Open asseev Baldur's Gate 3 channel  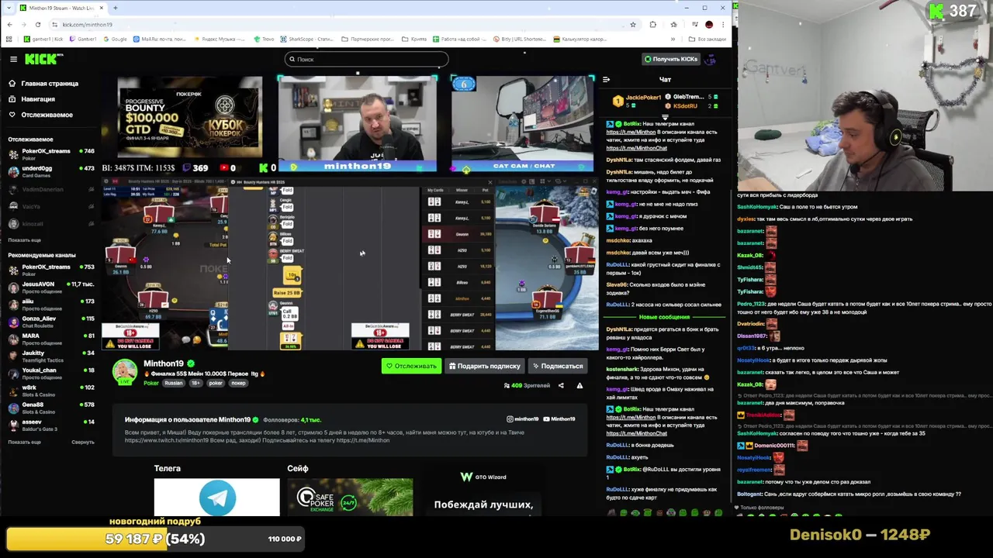point(50,425)
